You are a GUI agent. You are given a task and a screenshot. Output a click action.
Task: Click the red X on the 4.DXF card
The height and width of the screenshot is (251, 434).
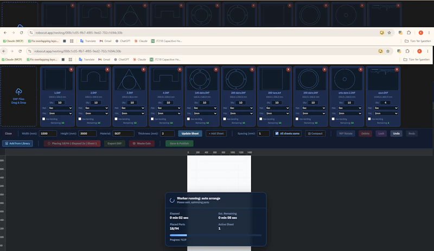[x=180, y=70]
